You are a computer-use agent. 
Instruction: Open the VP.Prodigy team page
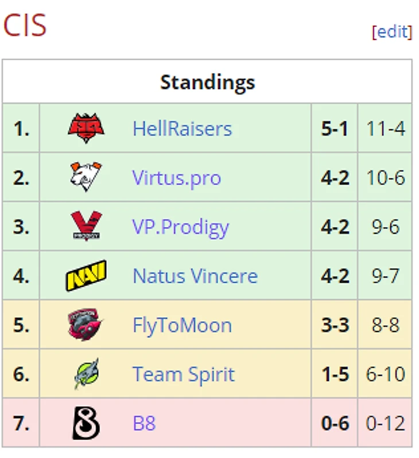click(x=181, y=227)
